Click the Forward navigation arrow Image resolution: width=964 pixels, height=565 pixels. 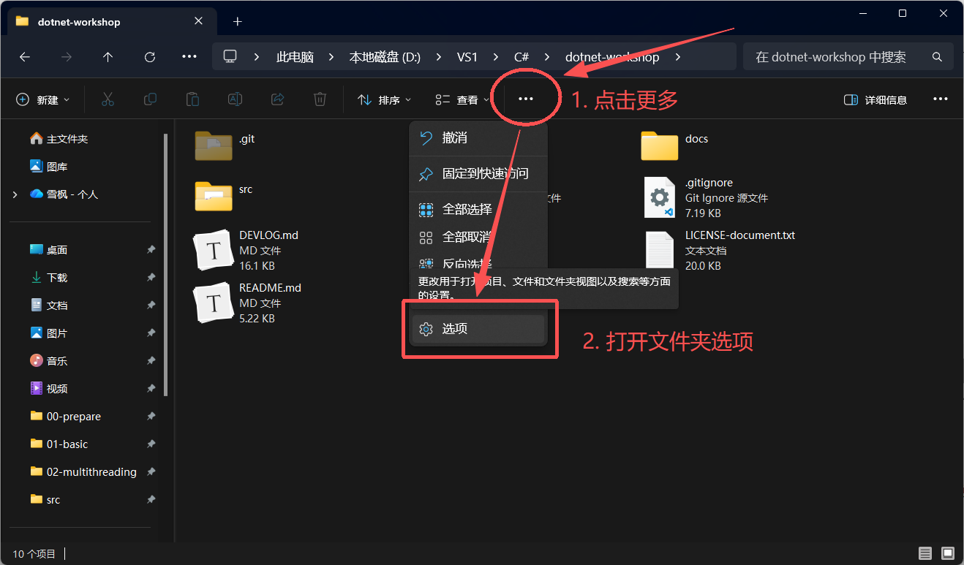point(67,57)
